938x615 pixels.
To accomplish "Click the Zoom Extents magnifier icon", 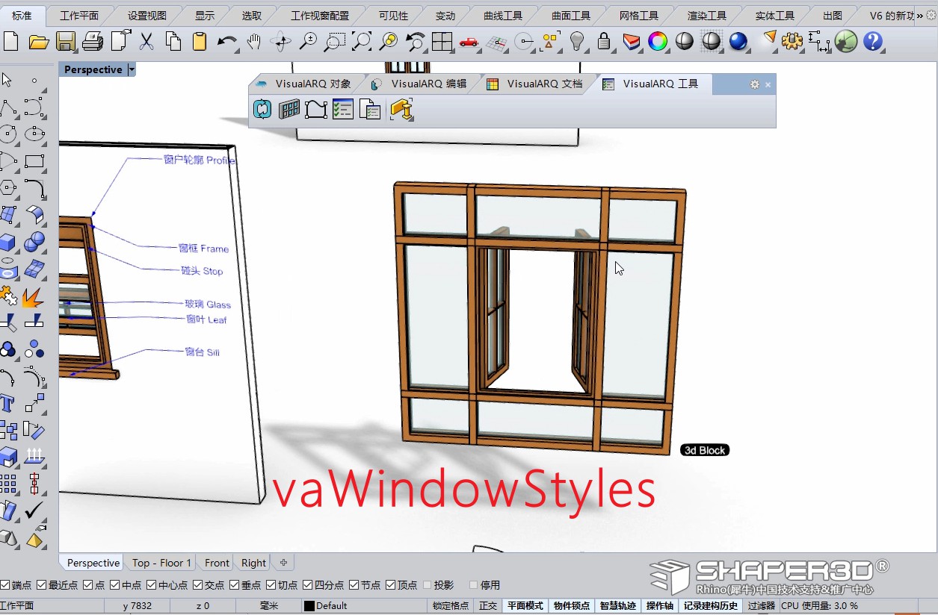I will point(362,41).
